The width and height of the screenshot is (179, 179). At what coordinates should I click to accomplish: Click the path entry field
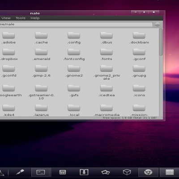[76, 24]
